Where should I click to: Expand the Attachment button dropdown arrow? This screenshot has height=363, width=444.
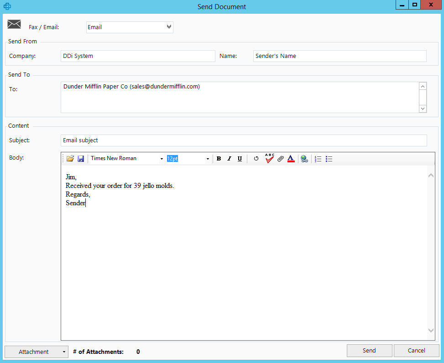click(63, 352)
